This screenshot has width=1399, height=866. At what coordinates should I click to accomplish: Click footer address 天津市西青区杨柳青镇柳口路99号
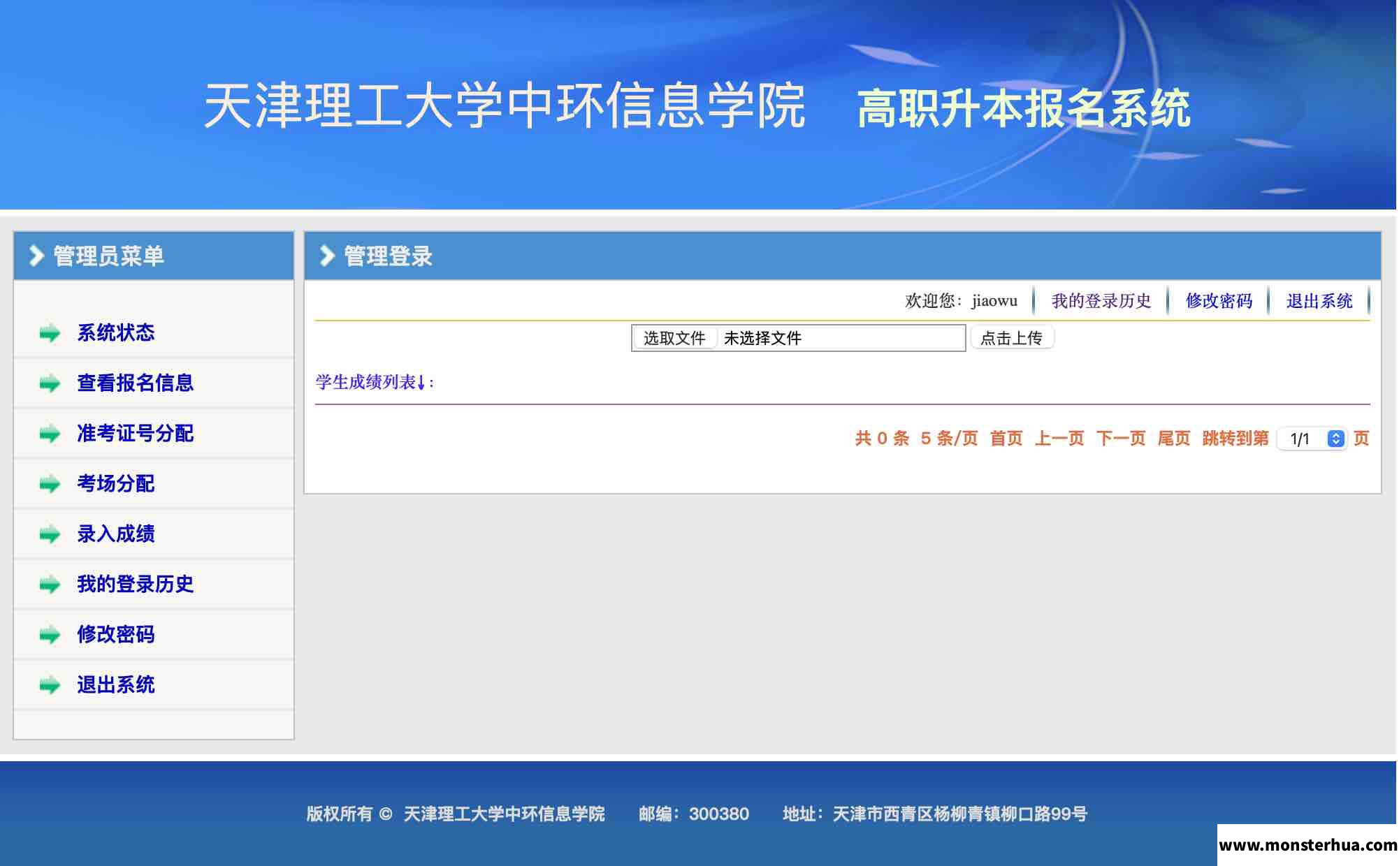(x=960, y=814)
